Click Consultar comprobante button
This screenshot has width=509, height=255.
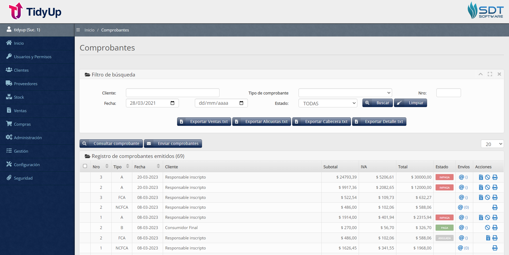coord(111,143)
